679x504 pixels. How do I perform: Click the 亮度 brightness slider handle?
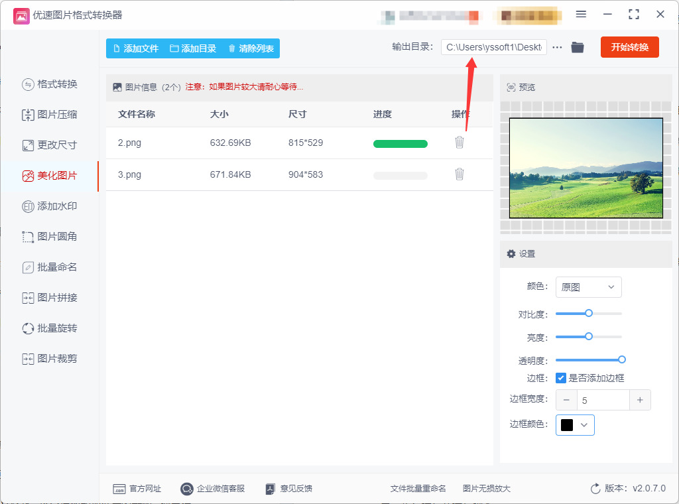[x=589, y=336]
